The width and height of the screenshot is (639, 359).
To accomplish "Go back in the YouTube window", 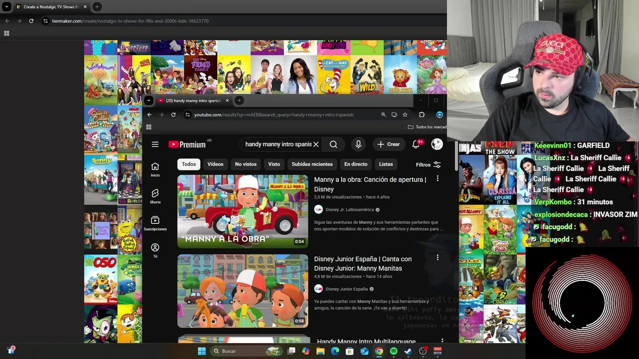I will (x=149, y=115).
